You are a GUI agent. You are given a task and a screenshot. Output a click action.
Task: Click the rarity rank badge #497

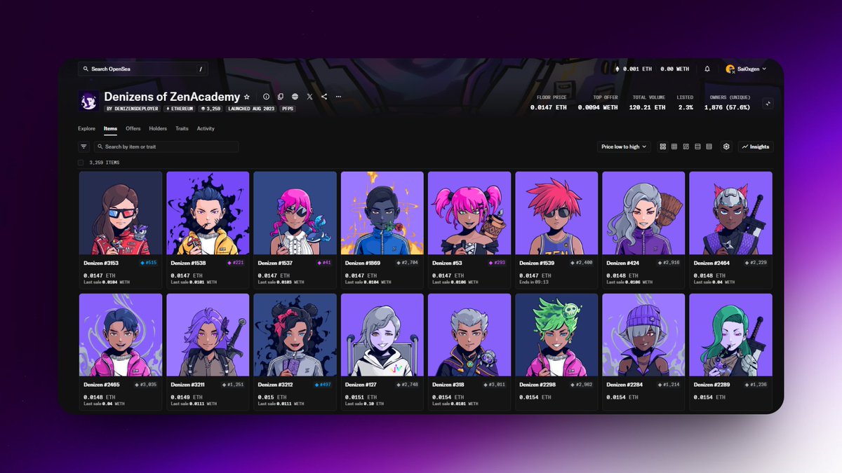(323, 385)
